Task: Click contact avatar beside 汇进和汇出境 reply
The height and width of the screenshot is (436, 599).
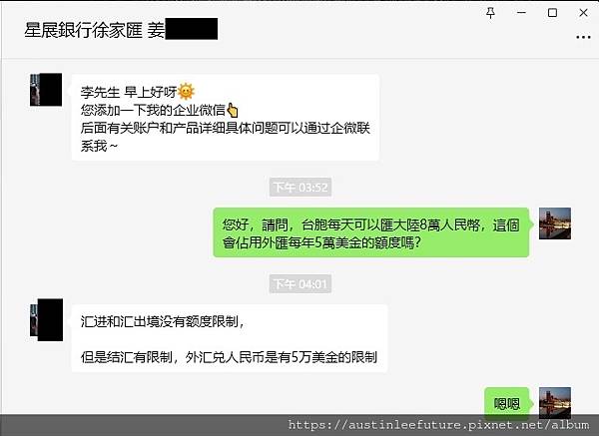Action: point(46,320)
